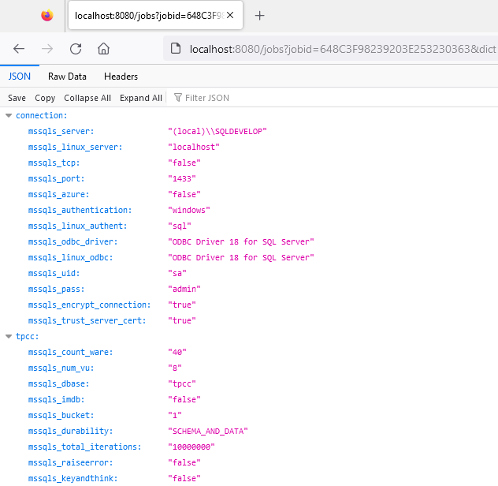Screen dimensions: 498x486
Task: Focus the Filter JSON search field
Action: (x=333, y=98)
